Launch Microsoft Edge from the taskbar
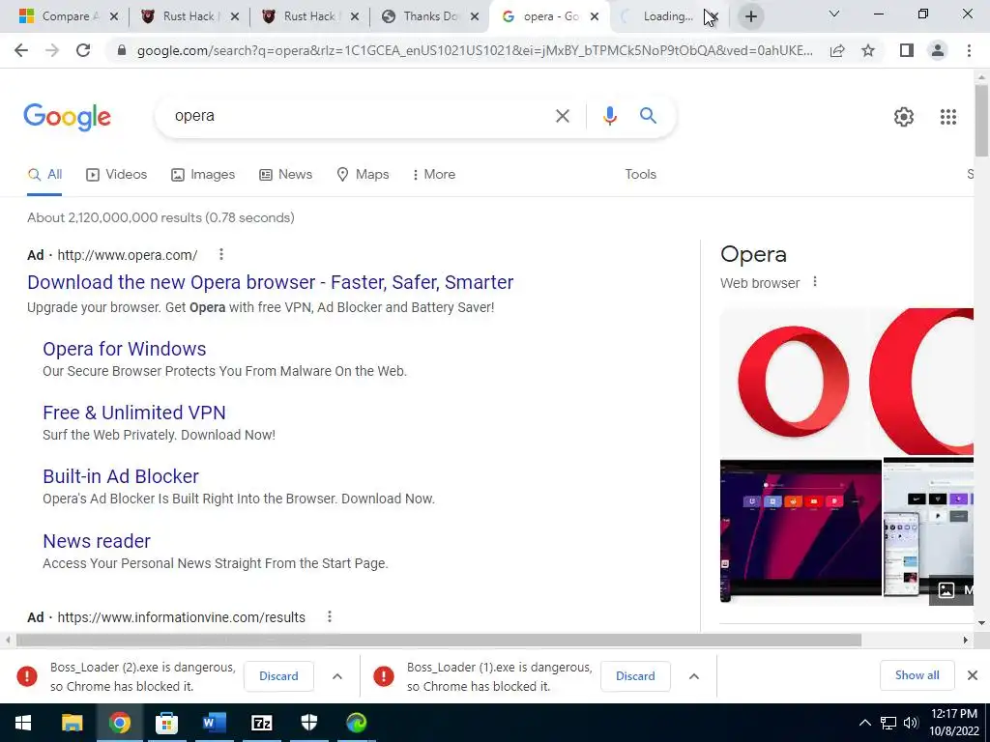This screenshot has height=742, width=990. [356, 723]
